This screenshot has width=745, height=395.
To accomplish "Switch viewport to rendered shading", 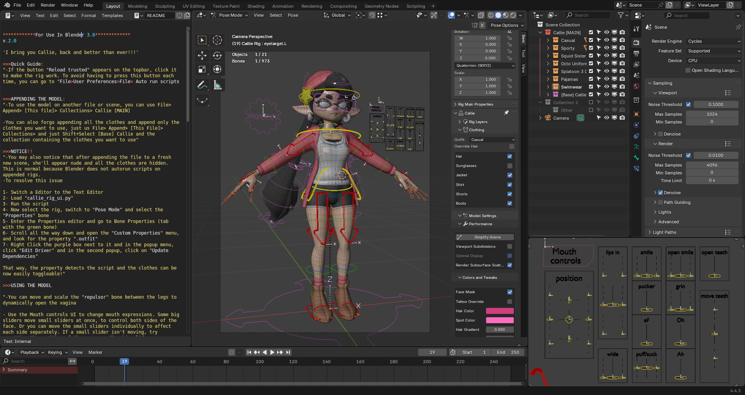I will (513, 15).
